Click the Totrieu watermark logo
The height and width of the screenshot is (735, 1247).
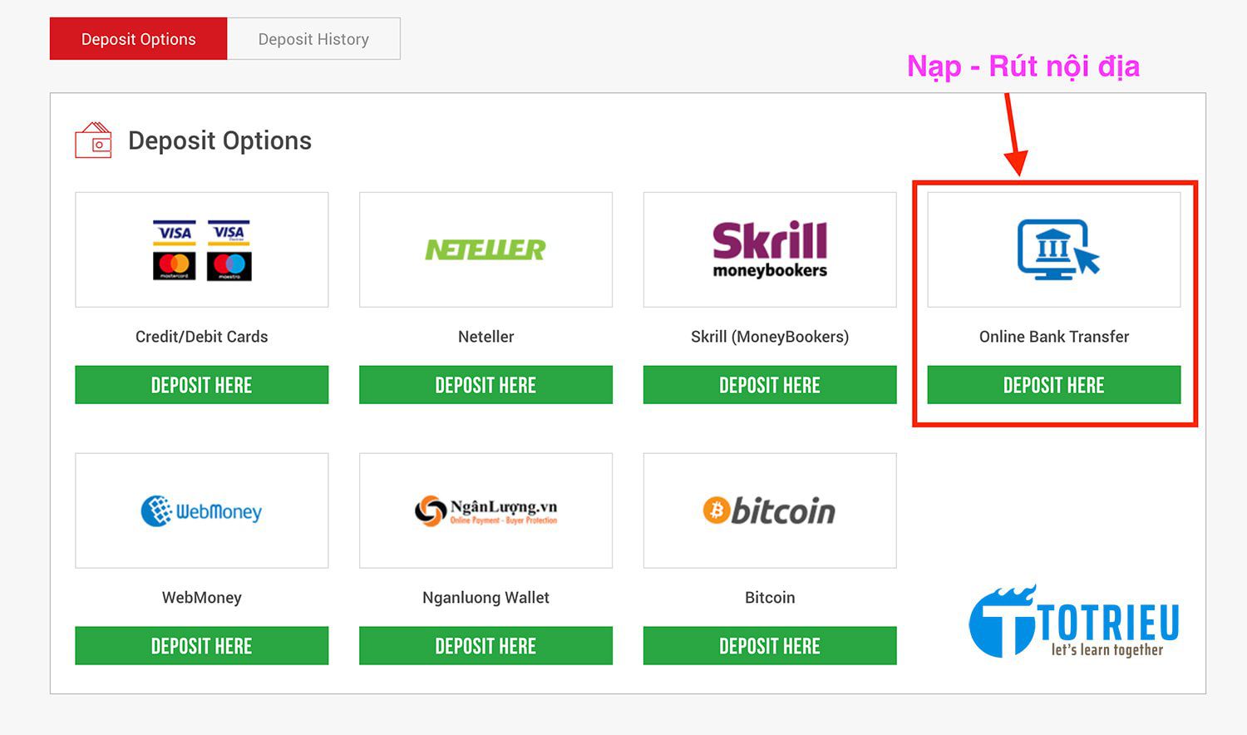click(1074, 622)
